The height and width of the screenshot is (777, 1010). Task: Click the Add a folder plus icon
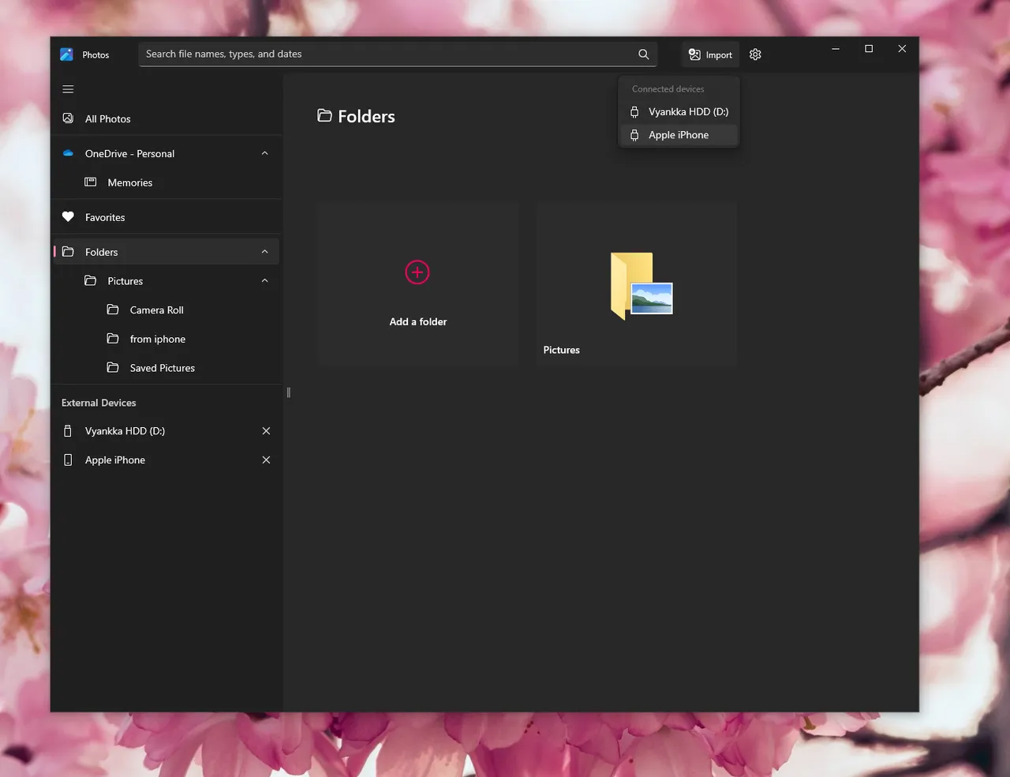point(417,272)
